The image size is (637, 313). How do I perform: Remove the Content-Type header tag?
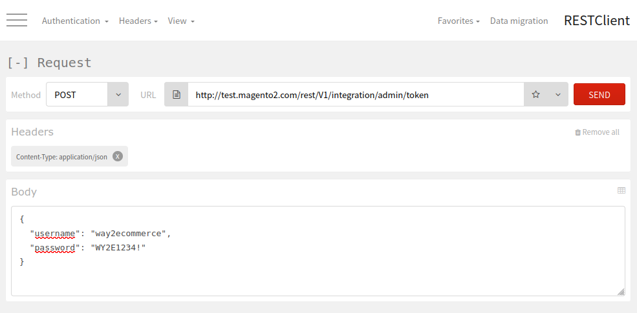click(x=117, y=156)
